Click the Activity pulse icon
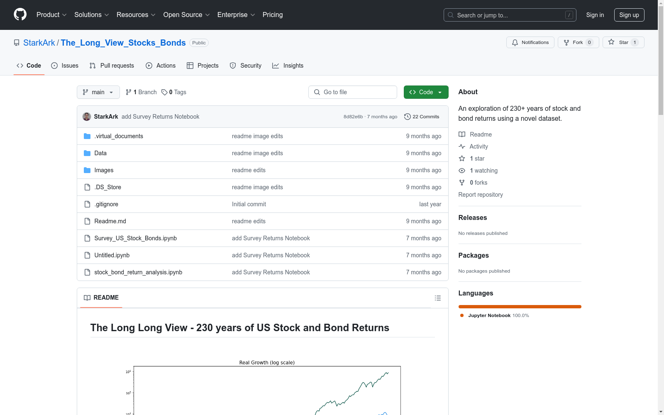Screen dimensions: 664x415 point(462,146)
